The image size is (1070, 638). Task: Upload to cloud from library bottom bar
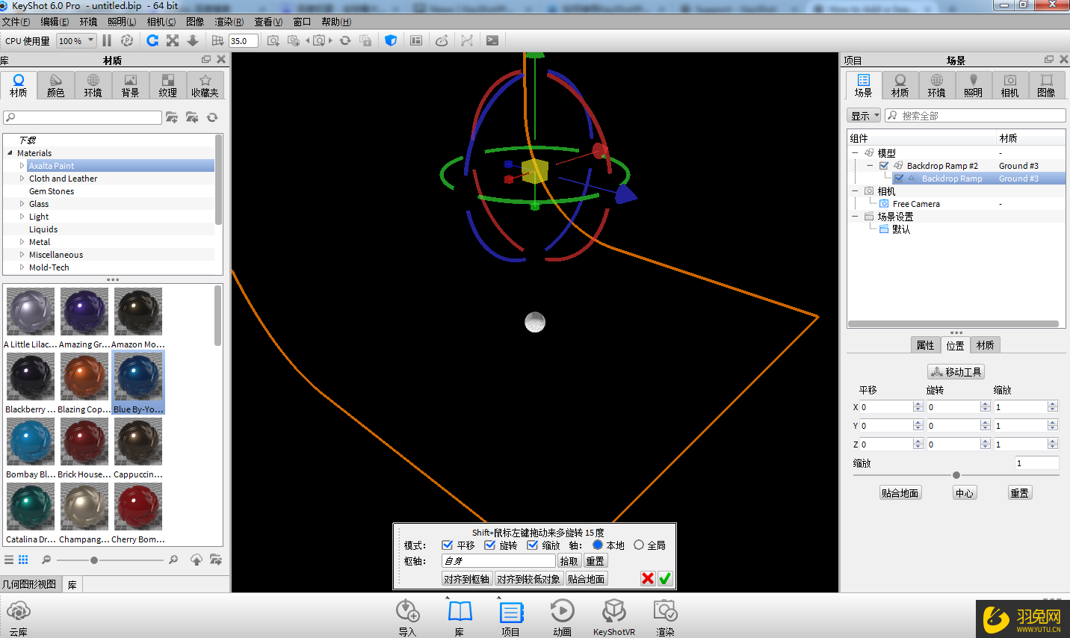pyautogui.click(x=197, y=560)
